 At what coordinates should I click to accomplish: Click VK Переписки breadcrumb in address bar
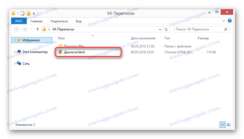pyautogui.click(x=63, y=29)
